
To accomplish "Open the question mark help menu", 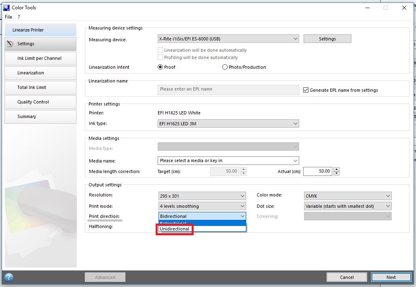I will click(19, 17).
